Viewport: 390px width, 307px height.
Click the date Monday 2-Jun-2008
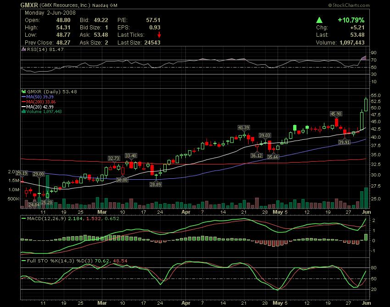click(50, 13)
